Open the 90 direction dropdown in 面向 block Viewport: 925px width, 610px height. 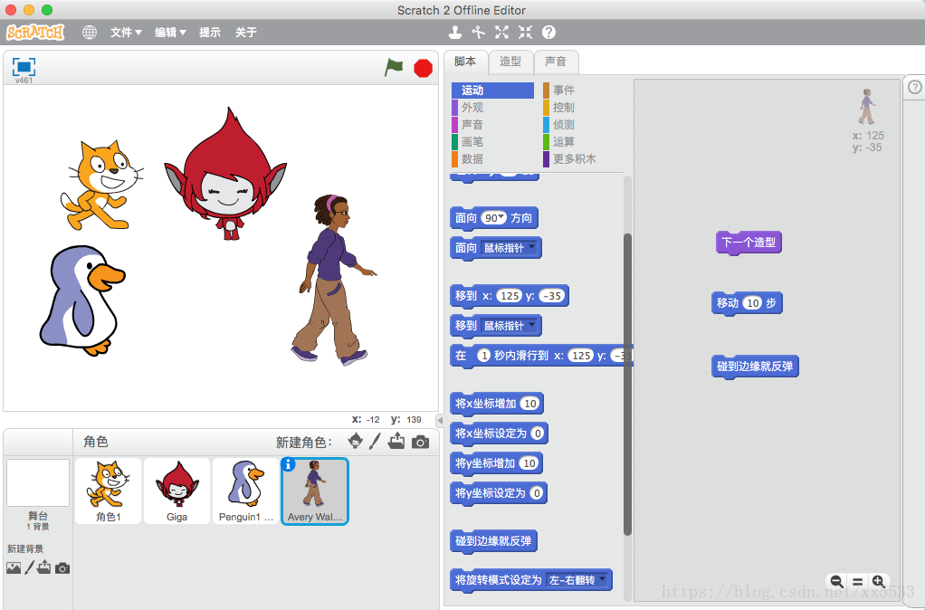(501, 216)
